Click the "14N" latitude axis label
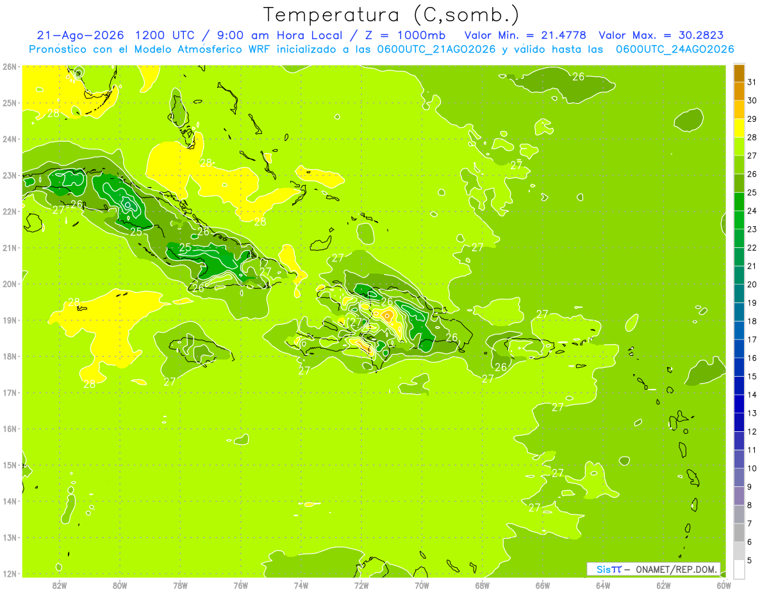 click(10, 501)
